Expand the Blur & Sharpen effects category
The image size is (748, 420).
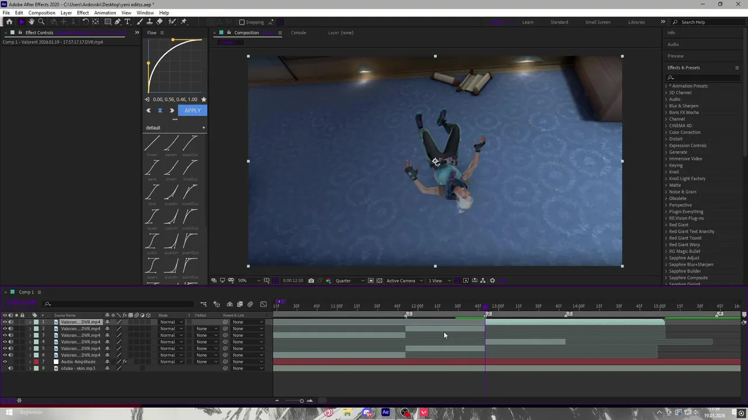point(666,106)
